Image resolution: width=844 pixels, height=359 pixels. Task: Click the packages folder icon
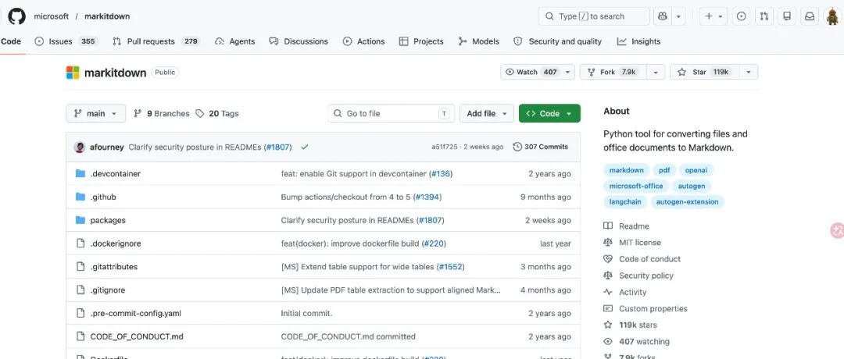click(x=80, y=220)
